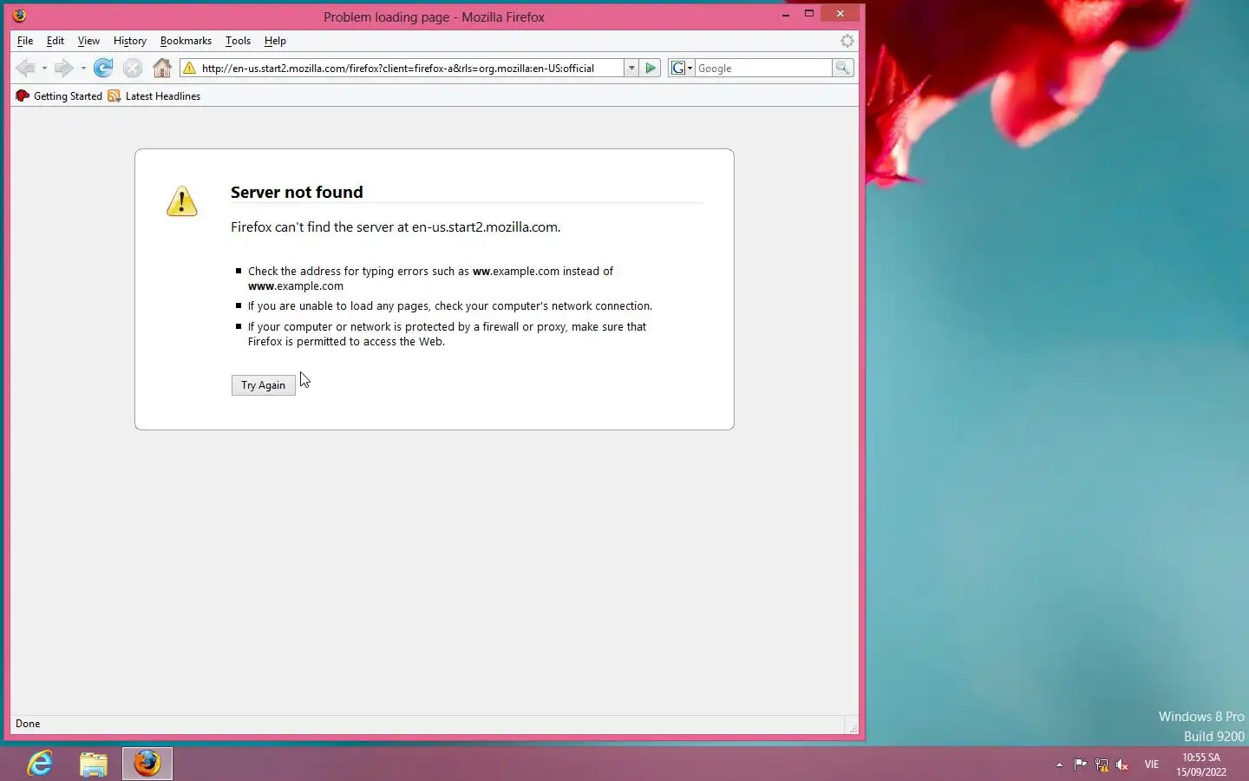
Task: Click the loading throbber icon
Action: (x=847, y=41)
